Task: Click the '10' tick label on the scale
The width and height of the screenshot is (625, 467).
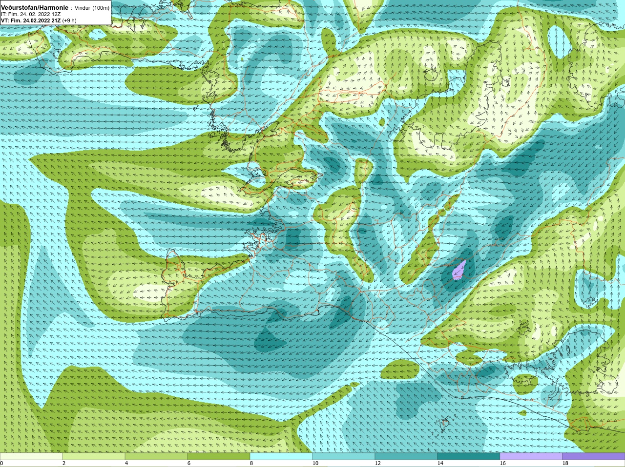Action: click(315, 464)
